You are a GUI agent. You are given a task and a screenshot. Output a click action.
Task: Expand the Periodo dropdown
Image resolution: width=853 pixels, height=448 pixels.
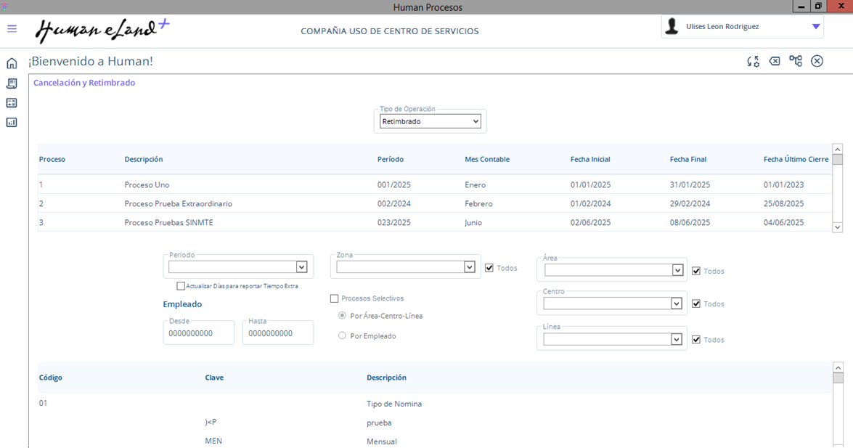[x=301, y=267]
